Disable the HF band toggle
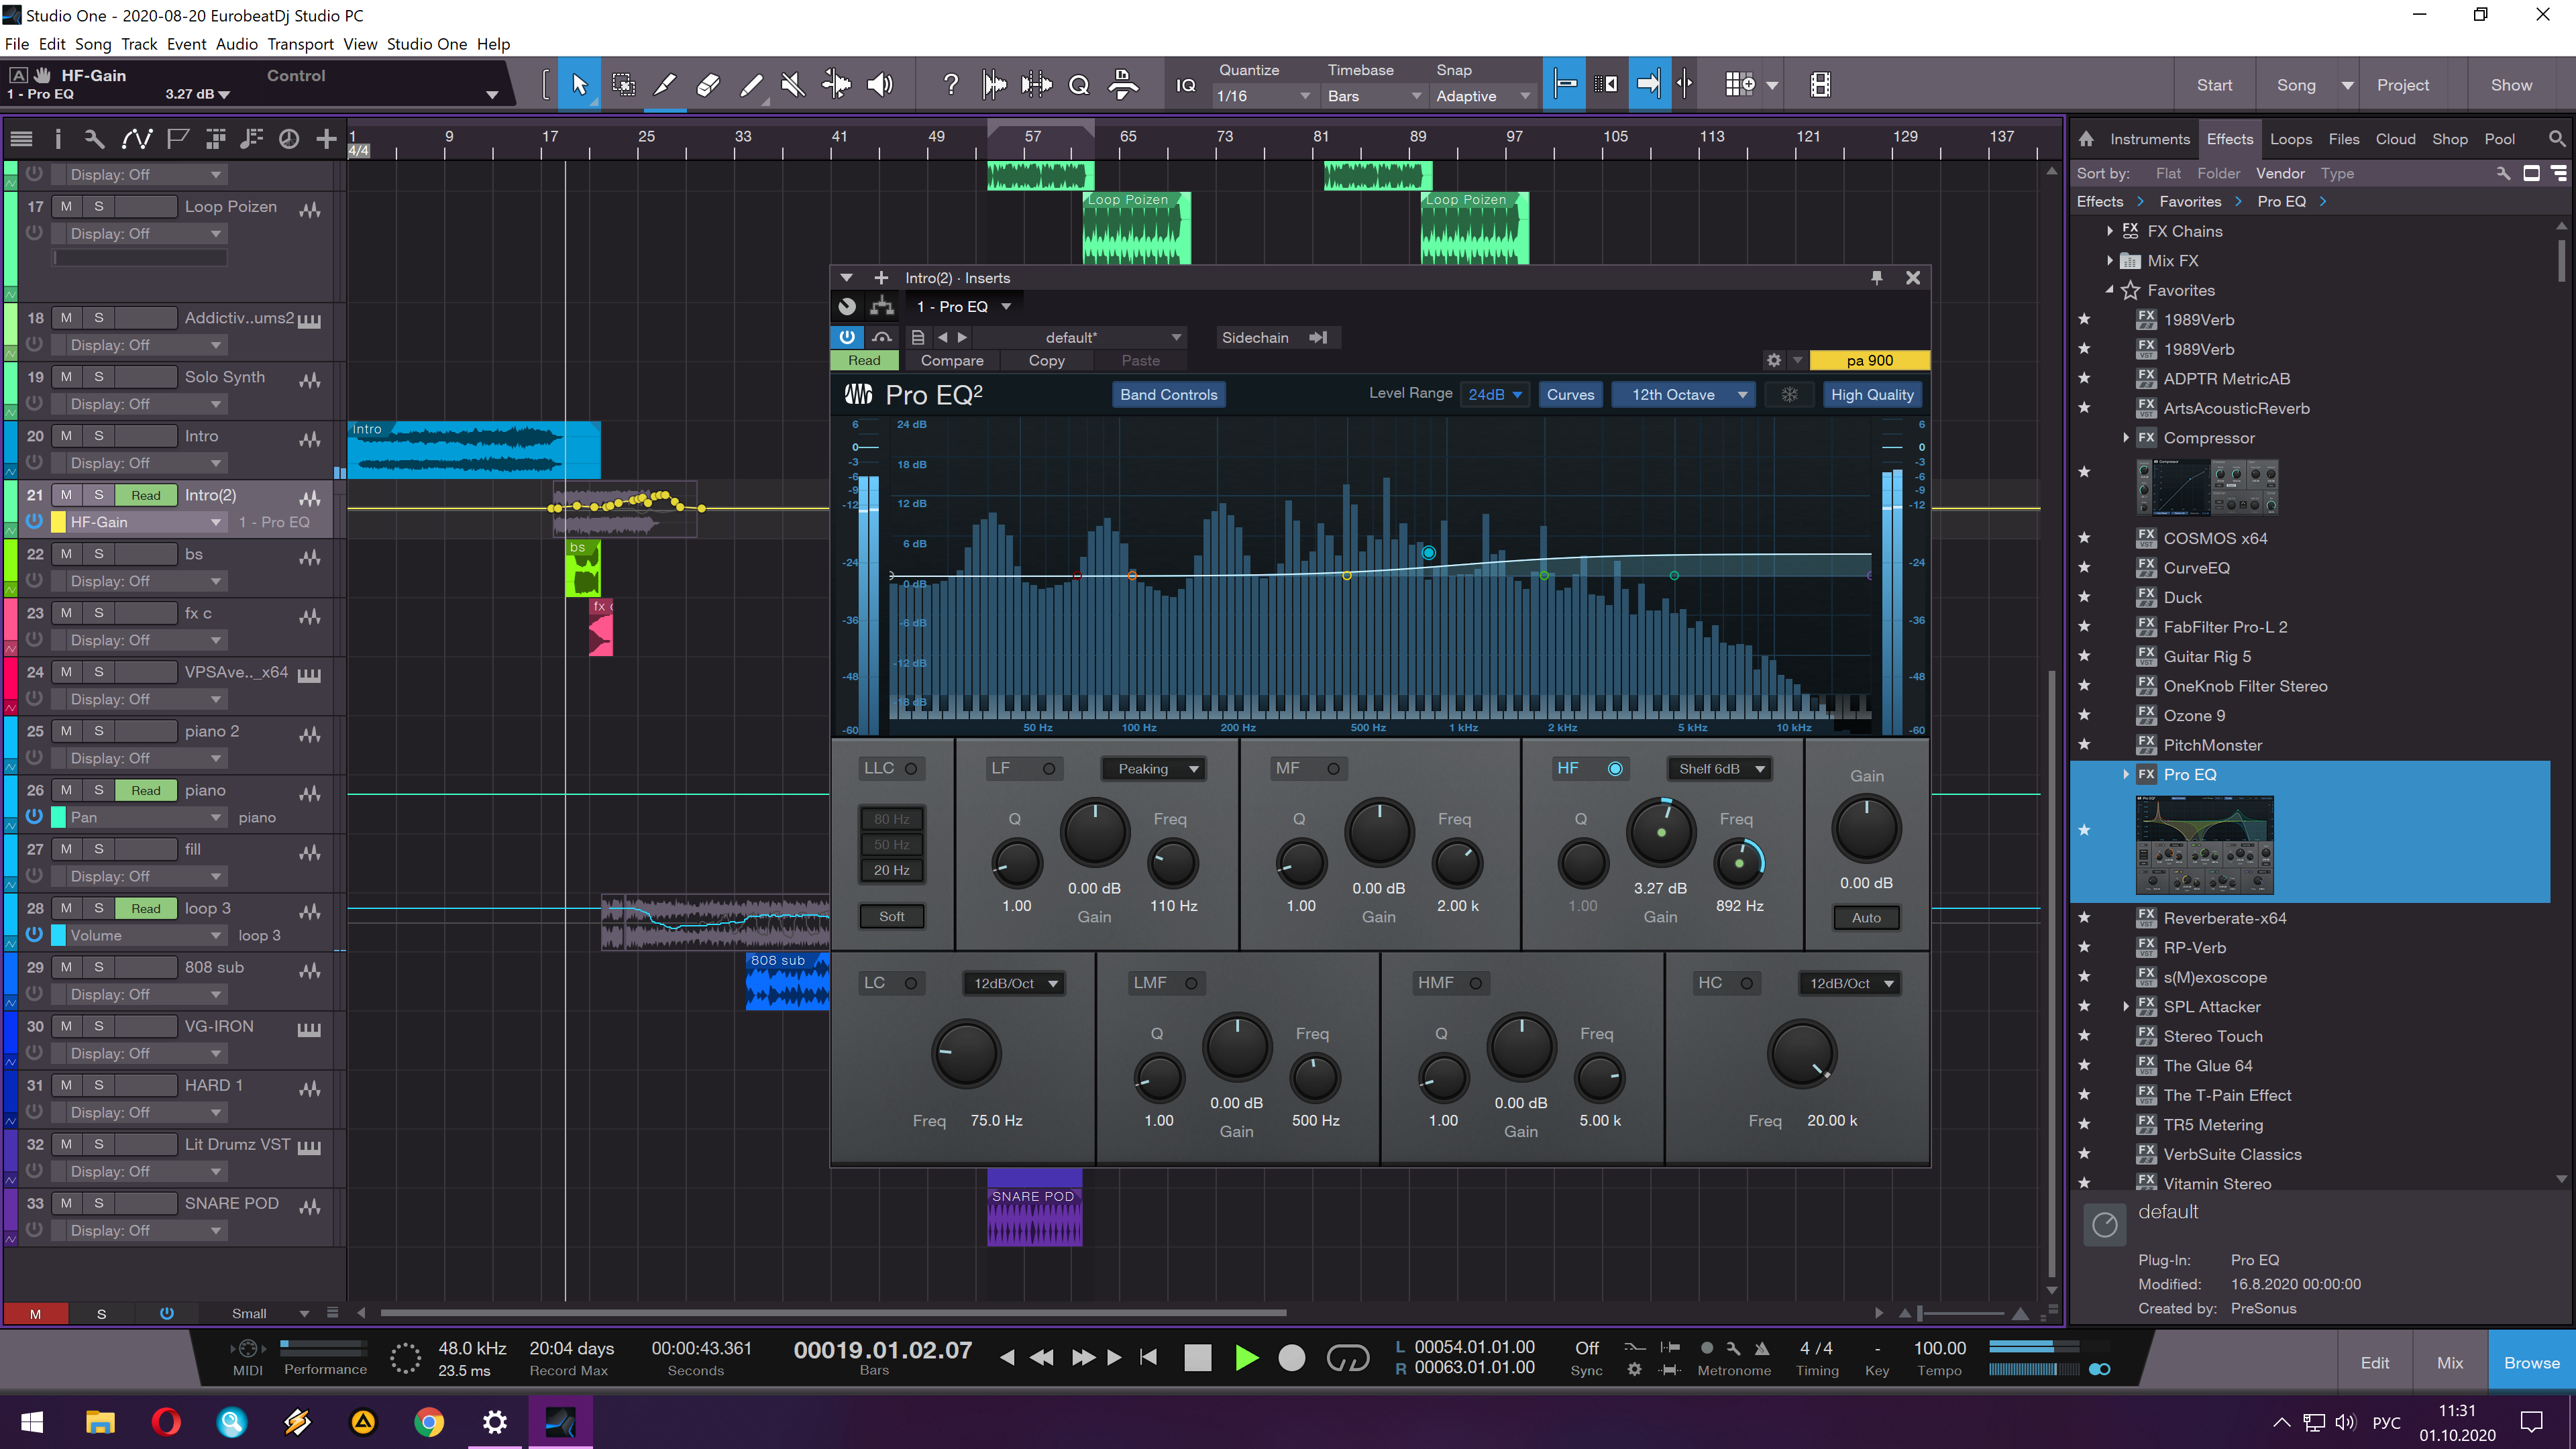The width and height of the screenshot is (2576, 1449). coord(1615,769)
